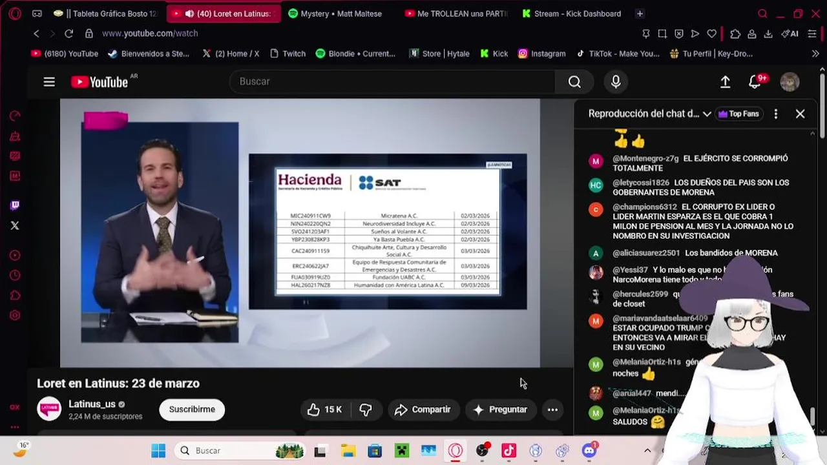This screenshot has height=465, width=827.
Task: Open the Twitch bookmark
Action: pyautogui.click(x=288, y=54)
